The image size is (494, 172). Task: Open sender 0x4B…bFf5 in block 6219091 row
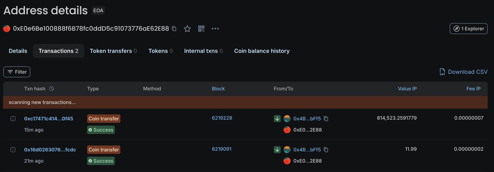coord(307,150)
